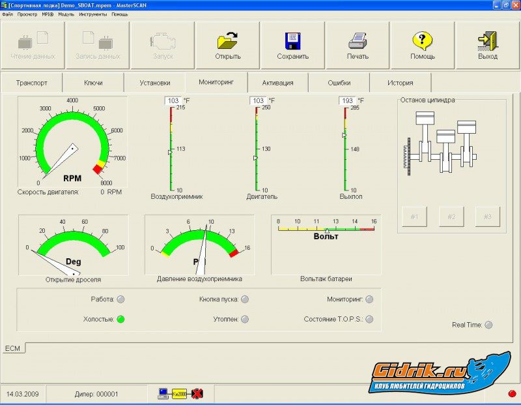This screenshot has height=405, width=521.
Task: Toggle the Кнопка пуска indicator
Action: [x=245, y=299]
